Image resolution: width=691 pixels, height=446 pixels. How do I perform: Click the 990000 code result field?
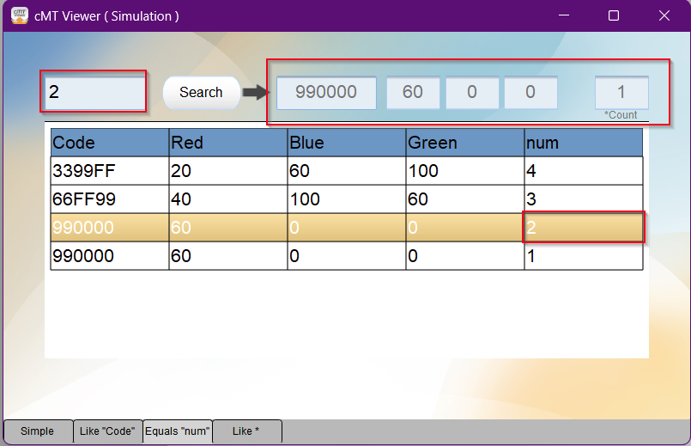326,93
